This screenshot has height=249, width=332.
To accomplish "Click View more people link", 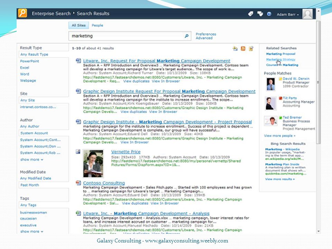I will click(x=279, y=136).
